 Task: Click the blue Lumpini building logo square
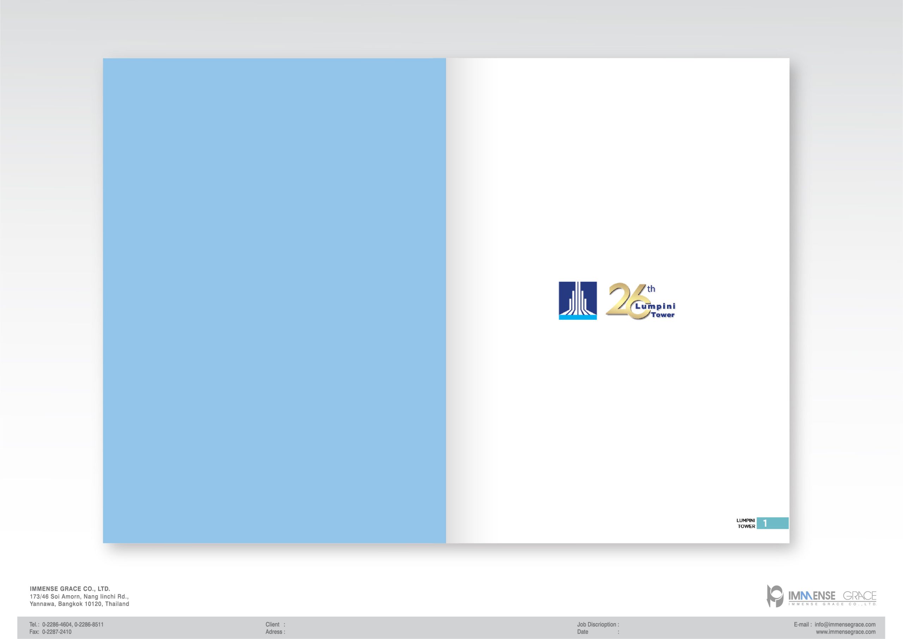(577, 300)
